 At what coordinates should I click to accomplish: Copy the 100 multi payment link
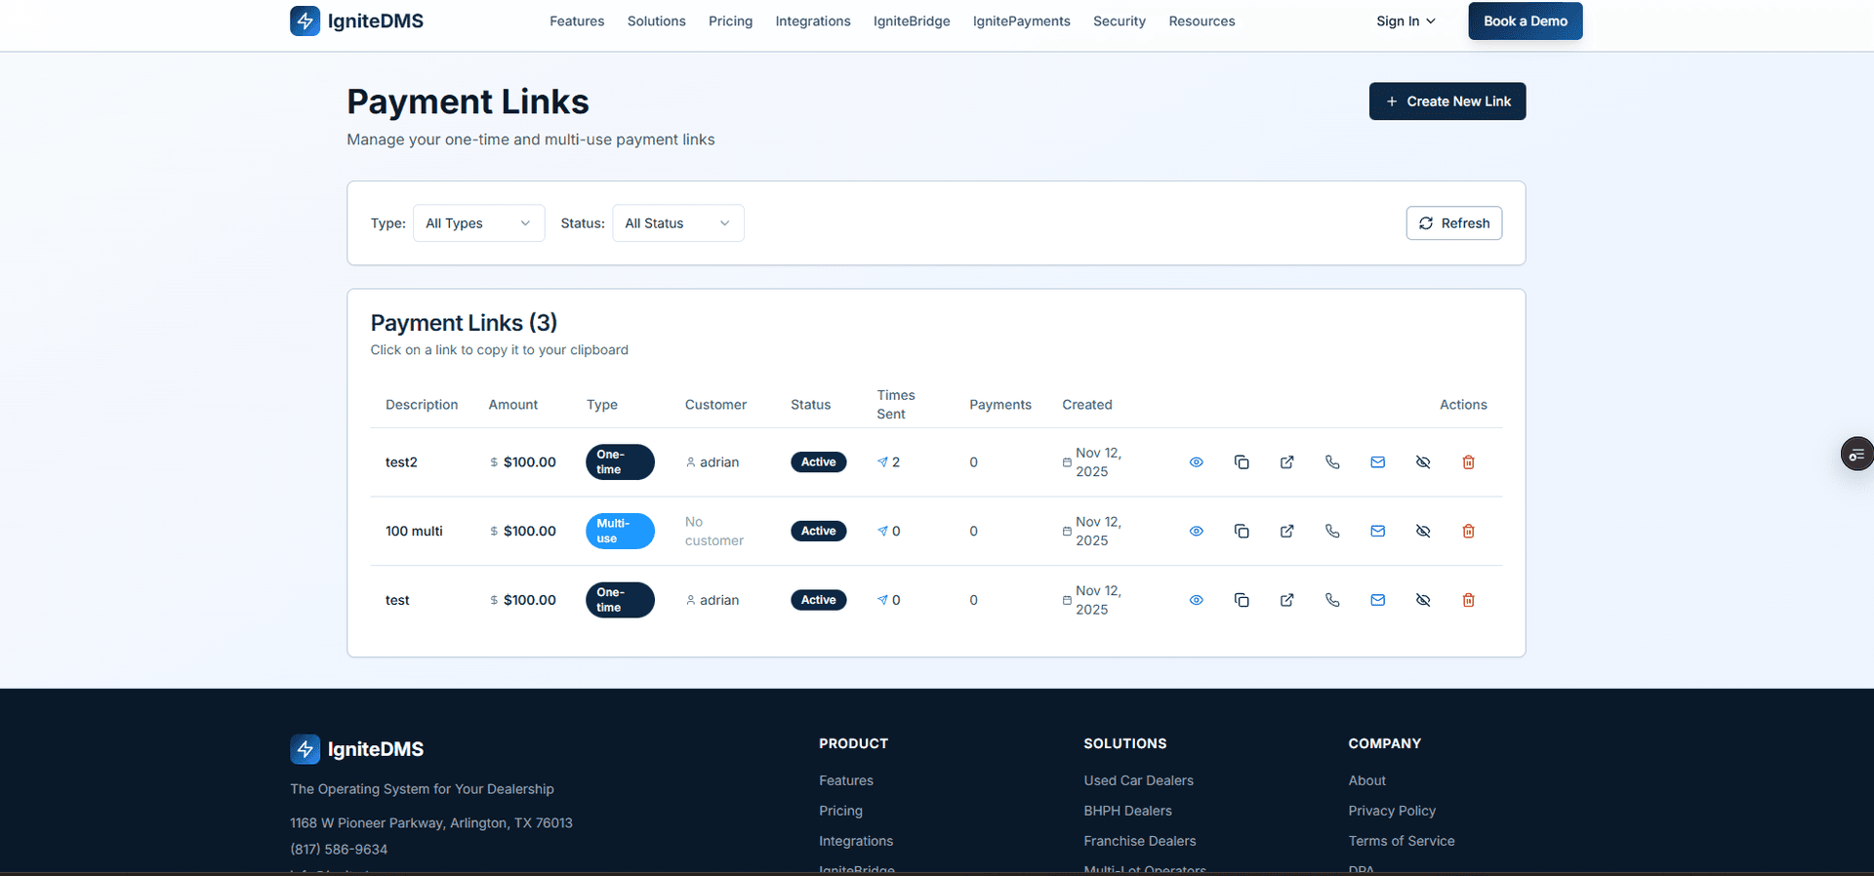(x=1242, y=532)
